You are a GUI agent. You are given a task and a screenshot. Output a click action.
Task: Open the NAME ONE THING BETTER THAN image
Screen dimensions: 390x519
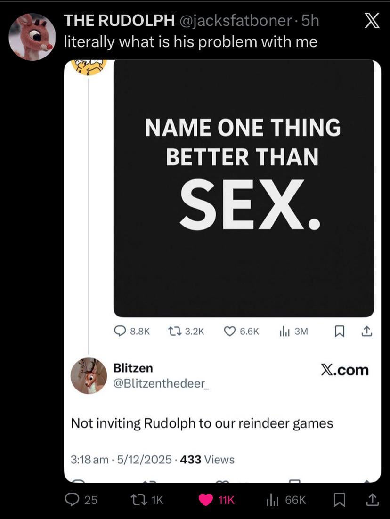tap(244, 188)
